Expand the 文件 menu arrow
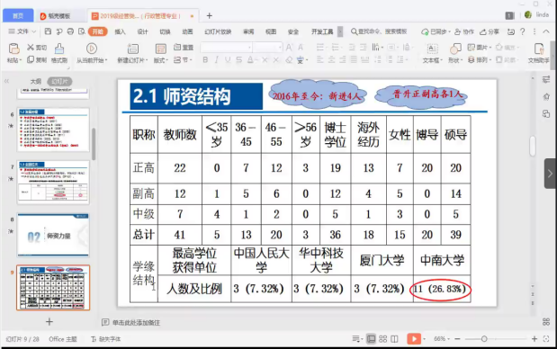557x349 pixels. coord(34,31)
